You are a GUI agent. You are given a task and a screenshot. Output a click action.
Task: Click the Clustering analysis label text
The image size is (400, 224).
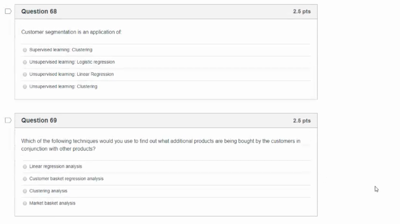tap(48, 191)
